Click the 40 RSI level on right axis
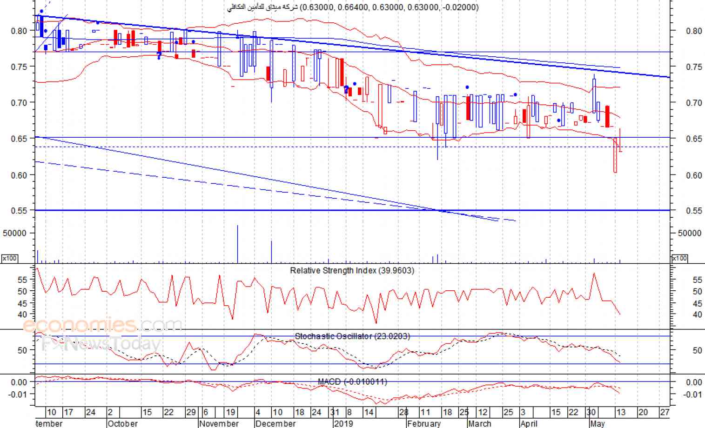The width and height of the screenshot is (705, 428). pyautogui.click(x=697, y=314)
